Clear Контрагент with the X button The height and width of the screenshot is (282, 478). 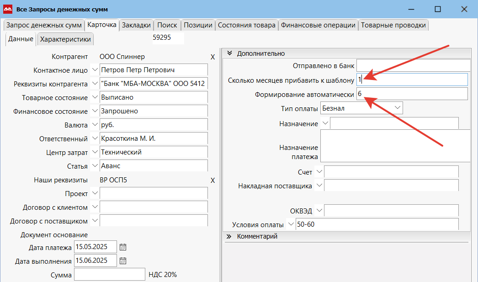212,57
